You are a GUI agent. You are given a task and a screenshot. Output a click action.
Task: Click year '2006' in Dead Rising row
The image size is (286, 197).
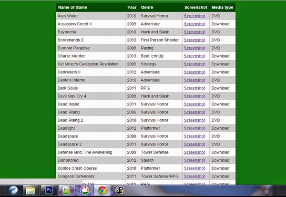pyautogui.click(x=132, y=112)
